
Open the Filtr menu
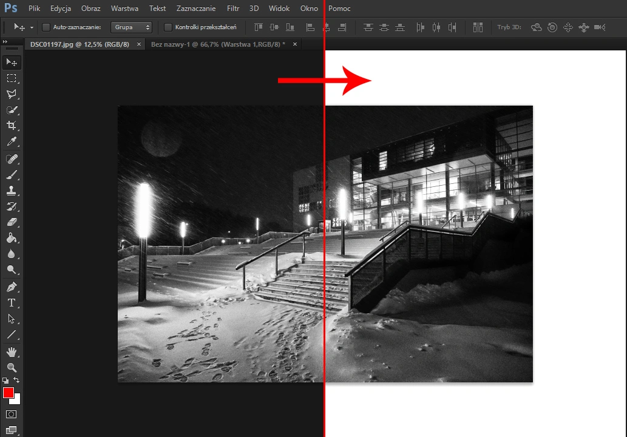(232, 8)
